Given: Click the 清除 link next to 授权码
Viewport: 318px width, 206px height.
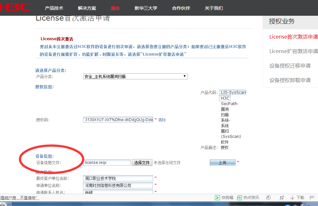Looking at the screenshot, I should 162,120.
